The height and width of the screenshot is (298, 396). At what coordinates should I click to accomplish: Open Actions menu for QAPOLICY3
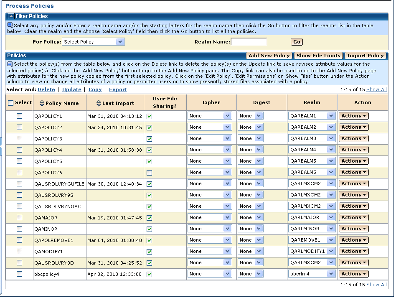[353, 139]
